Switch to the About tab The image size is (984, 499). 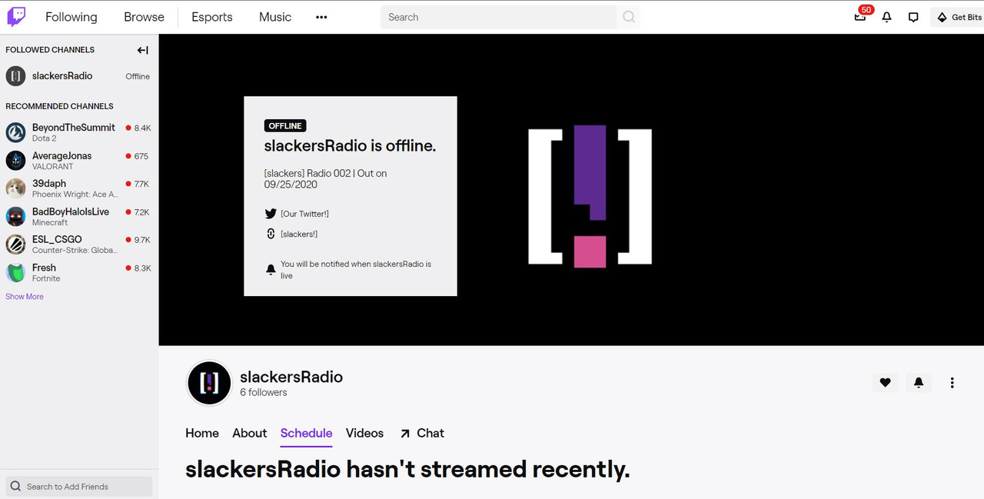click(x=250, y=433)
